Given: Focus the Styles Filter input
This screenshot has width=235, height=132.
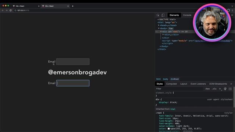Looking at the screenshot, I should click(x=179, y=89).
